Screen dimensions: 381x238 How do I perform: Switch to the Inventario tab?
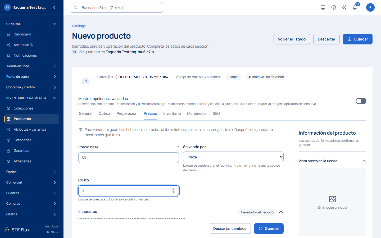tap(172, 113)
